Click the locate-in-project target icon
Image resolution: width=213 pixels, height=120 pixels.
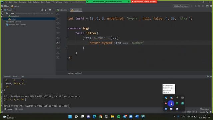[42, 10]
